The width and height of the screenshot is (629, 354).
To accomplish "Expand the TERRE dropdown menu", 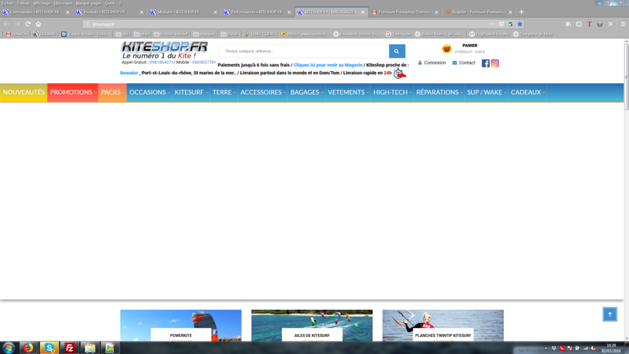I will click(x=224, y=93).
